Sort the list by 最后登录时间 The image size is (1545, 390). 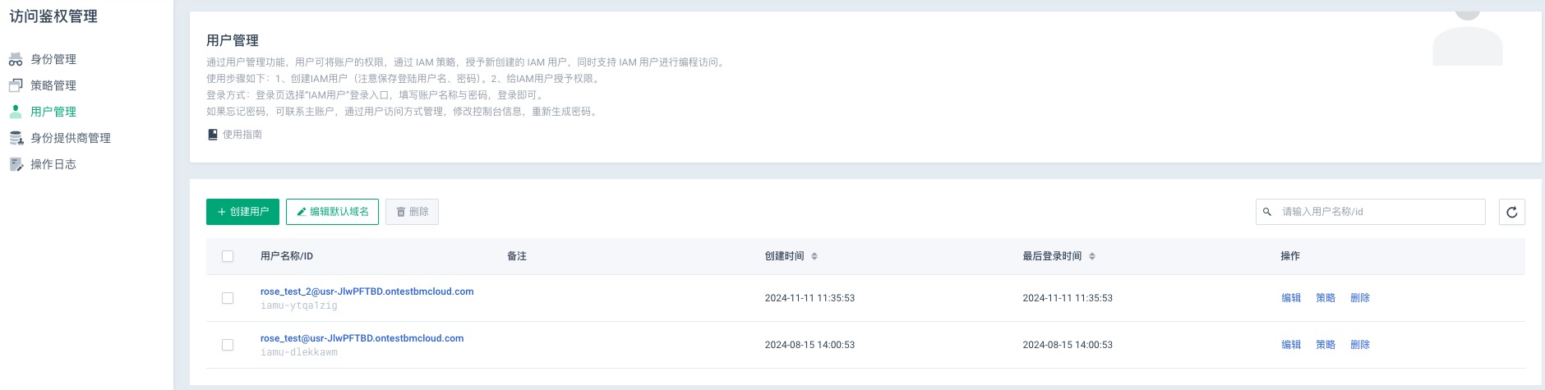[x=1092, y=256]
